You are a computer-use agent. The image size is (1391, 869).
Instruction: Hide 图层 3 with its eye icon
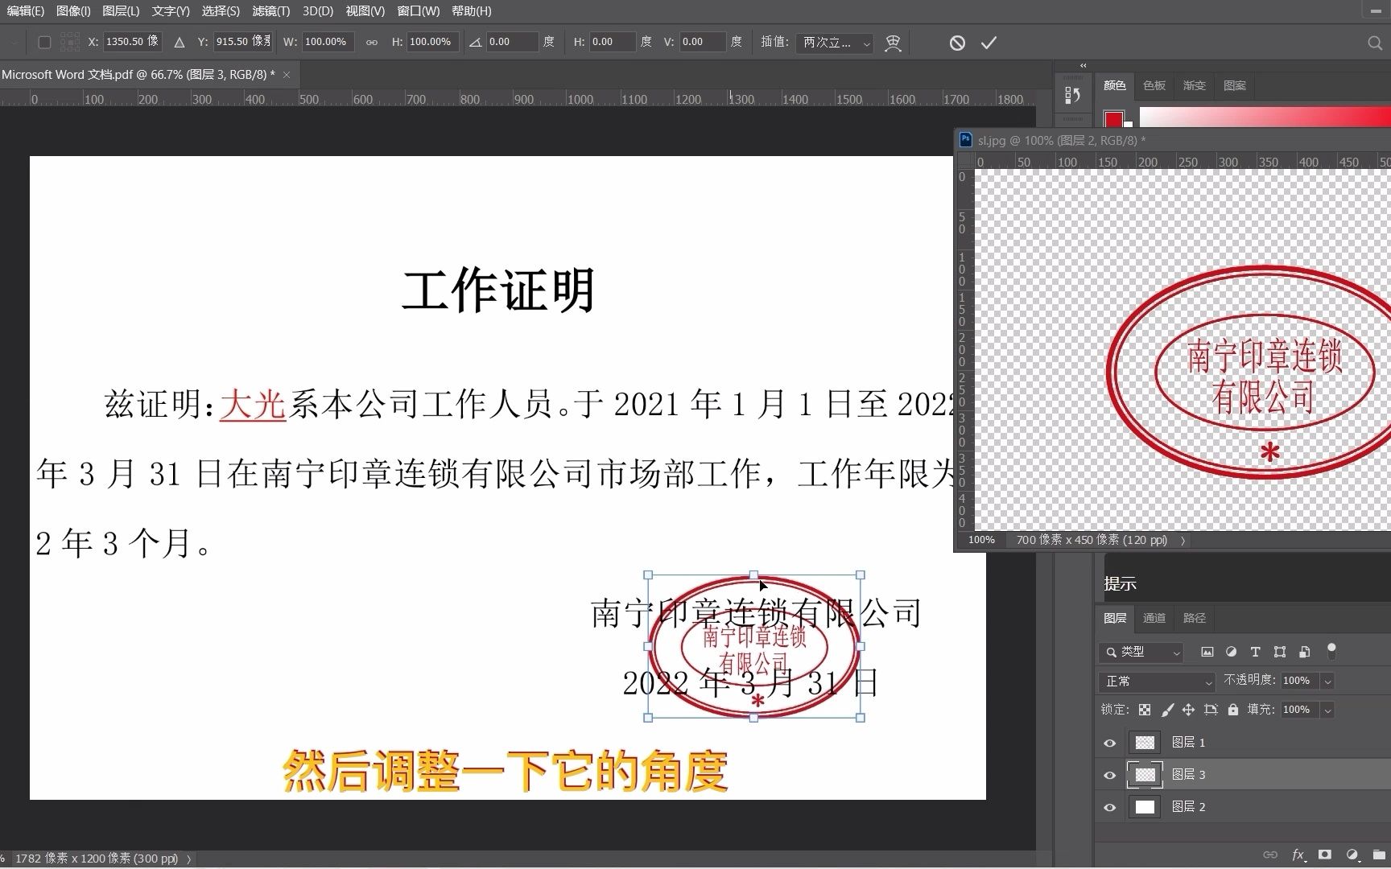(x=1110, y=775)
